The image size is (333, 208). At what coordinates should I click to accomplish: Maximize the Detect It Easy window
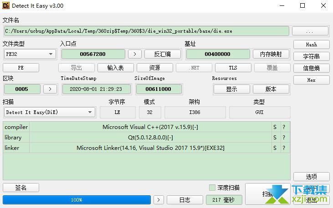click(302, 6)
